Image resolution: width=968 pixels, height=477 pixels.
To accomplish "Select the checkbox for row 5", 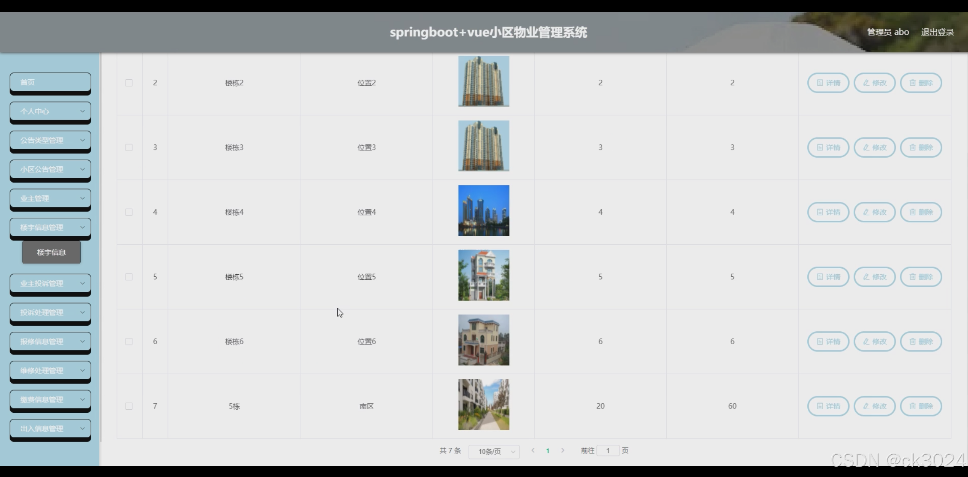I will (x=129, y=277).
